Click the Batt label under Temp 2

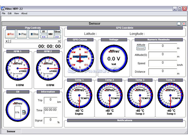click(109, 114)
